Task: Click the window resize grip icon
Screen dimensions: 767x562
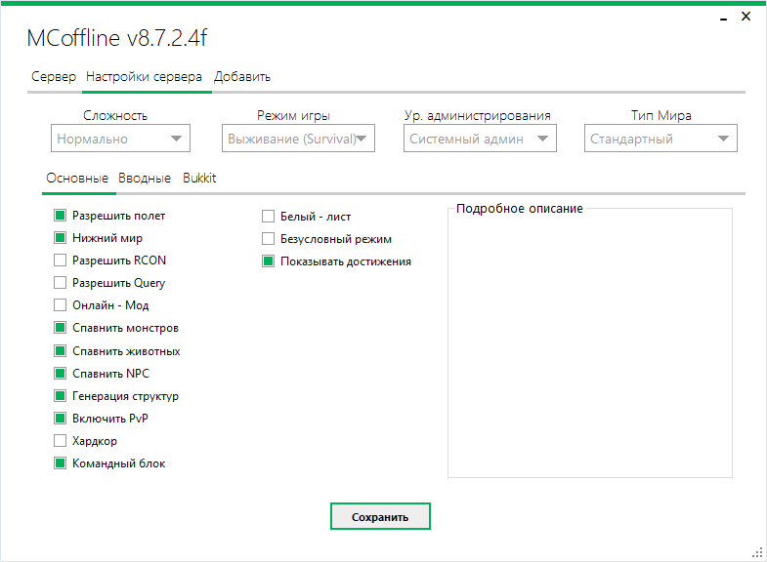Action: click(757, 552)
